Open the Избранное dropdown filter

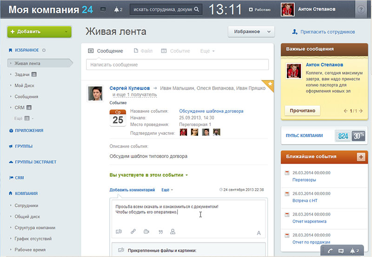click(x=251, y=32)
